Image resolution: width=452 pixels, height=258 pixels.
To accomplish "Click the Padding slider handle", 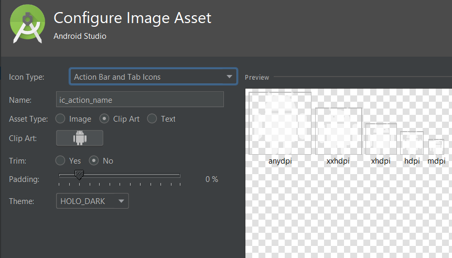I will pyautogui.click(x=79, y=174).
